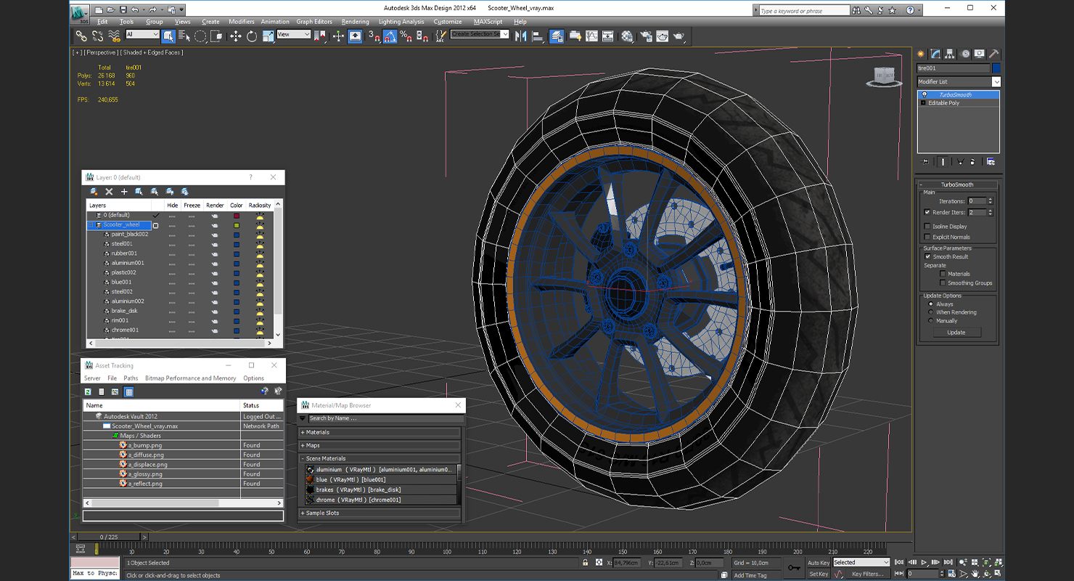The image size is (1074, 581).
Task: Open the selection filter All dropdown
Action: point(142,34)
